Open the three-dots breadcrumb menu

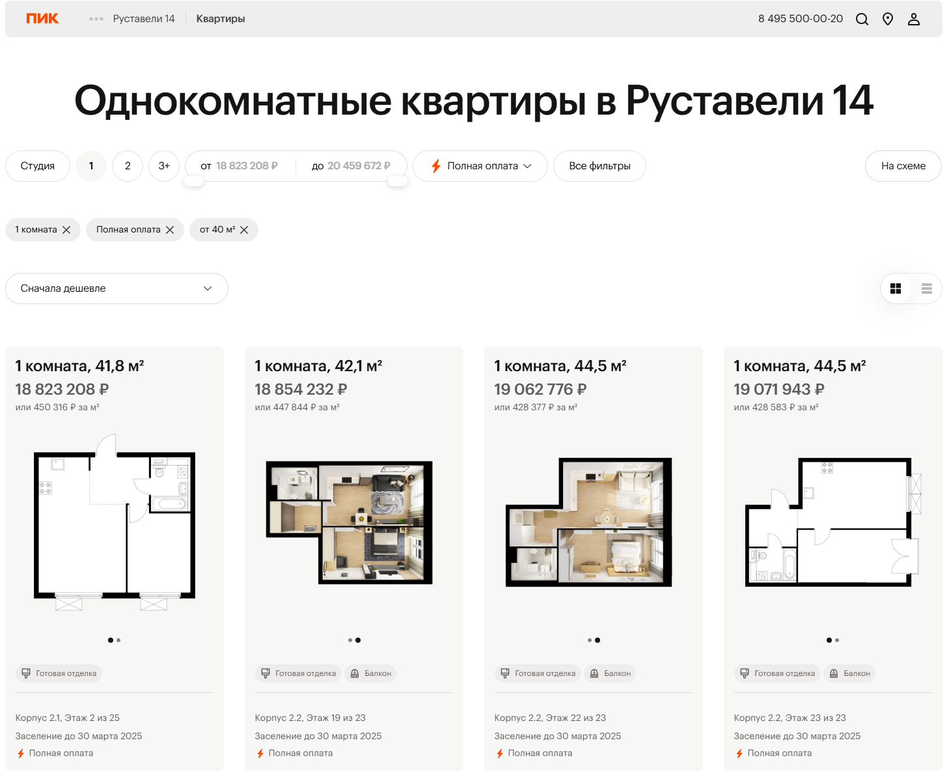click(x=96, y=19)
